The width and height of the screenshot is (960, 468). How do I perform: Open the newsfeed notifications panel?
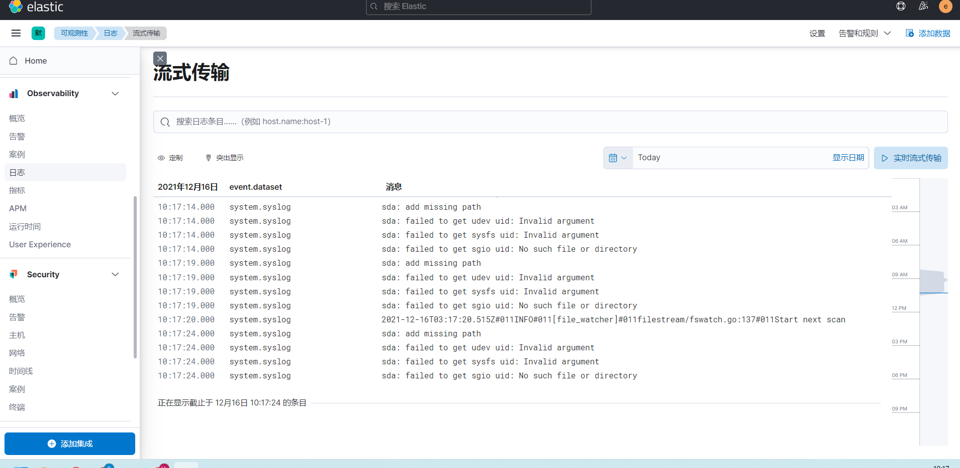(923, 7)
